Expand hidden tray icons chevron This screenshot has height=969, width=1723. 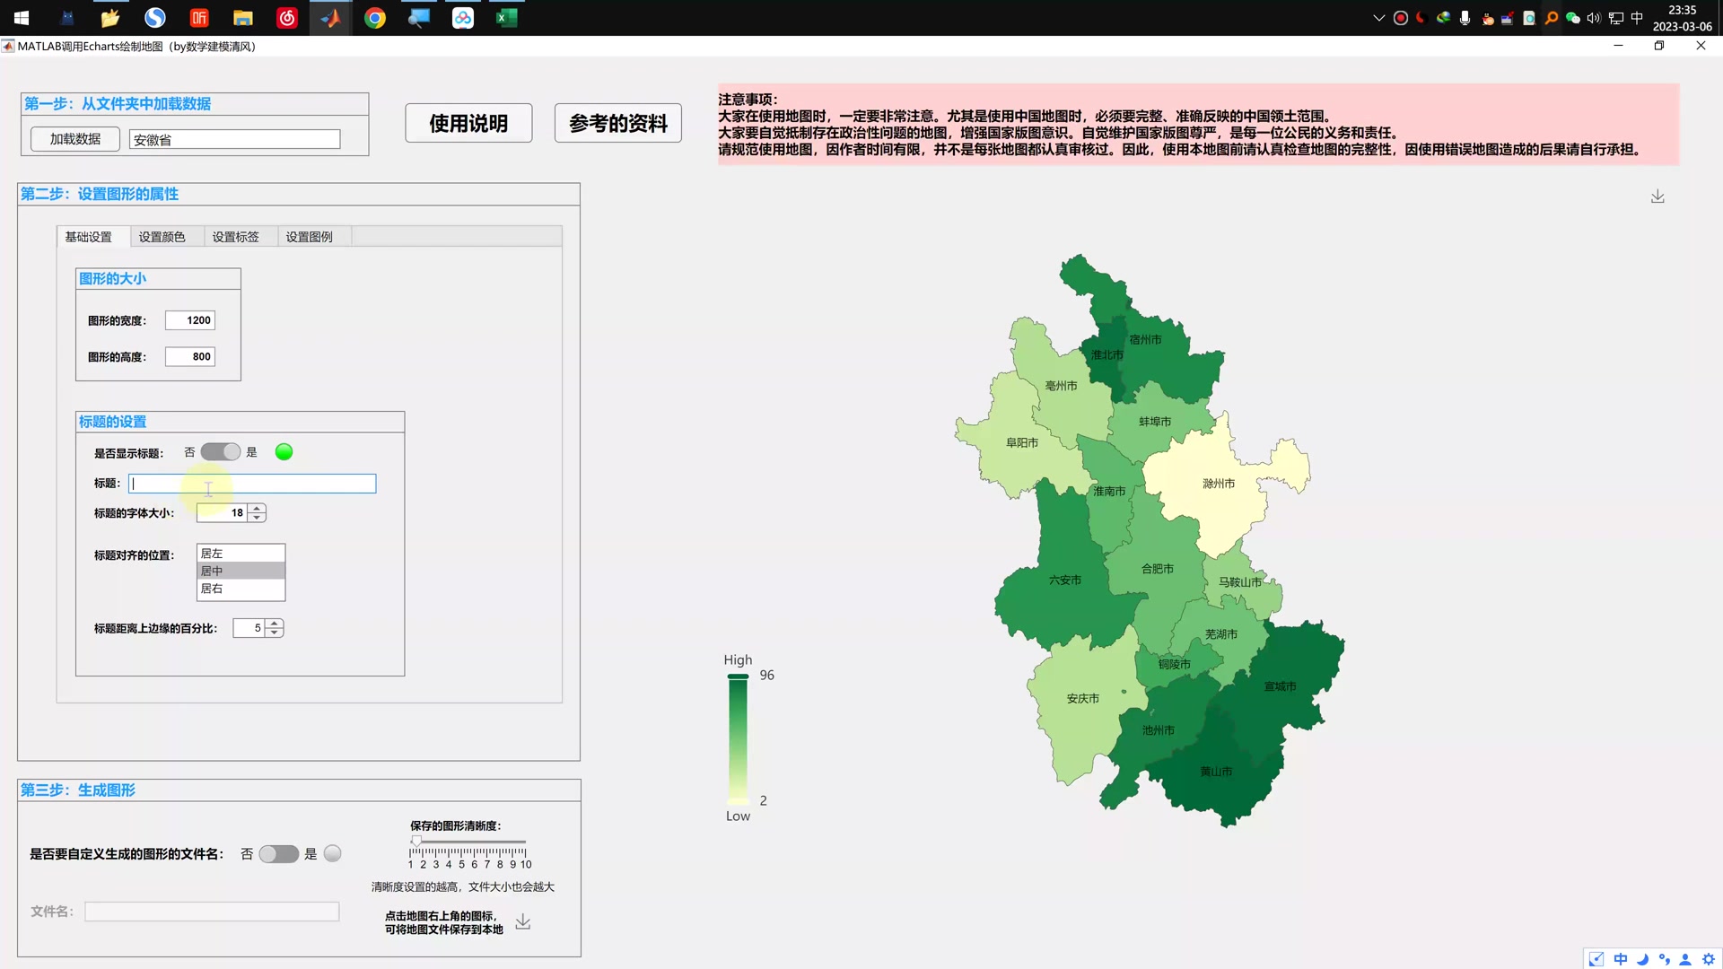tap(1378, 18)
